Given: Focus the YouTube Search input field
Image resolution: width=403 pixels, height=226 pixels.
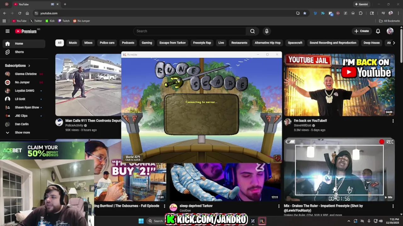Looking at the screenshot, I should click(x=190, y=31).
